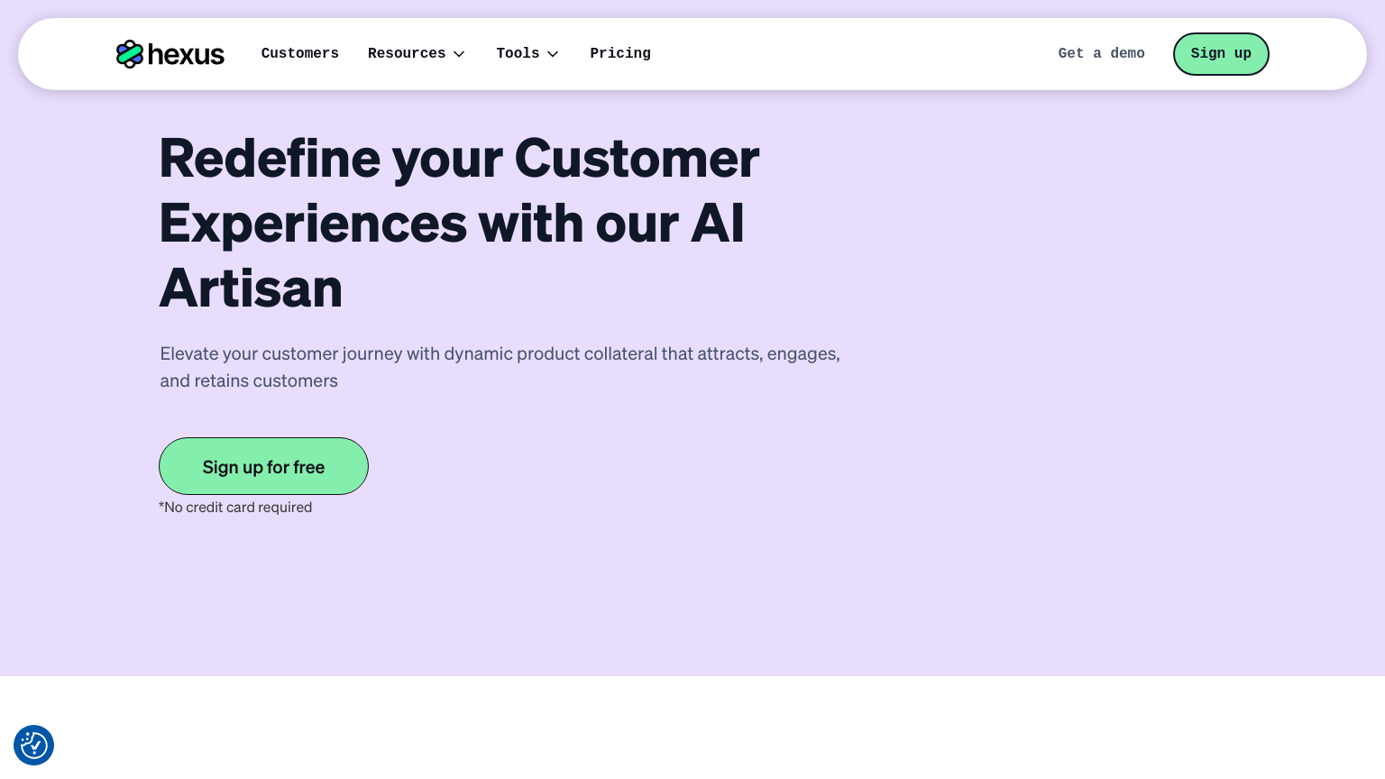Click Sign up for free

(263, 466)
